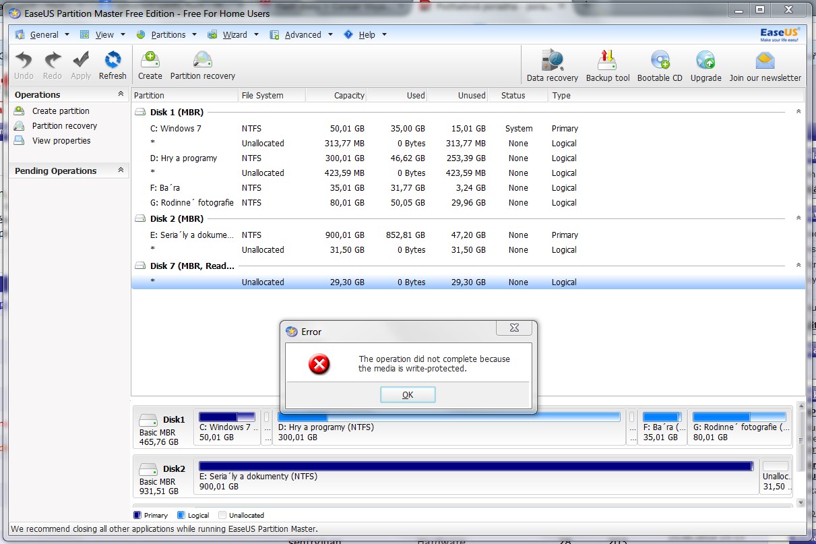Collapse the Disk 1 (MBR) group

click(x=798, y=112)
